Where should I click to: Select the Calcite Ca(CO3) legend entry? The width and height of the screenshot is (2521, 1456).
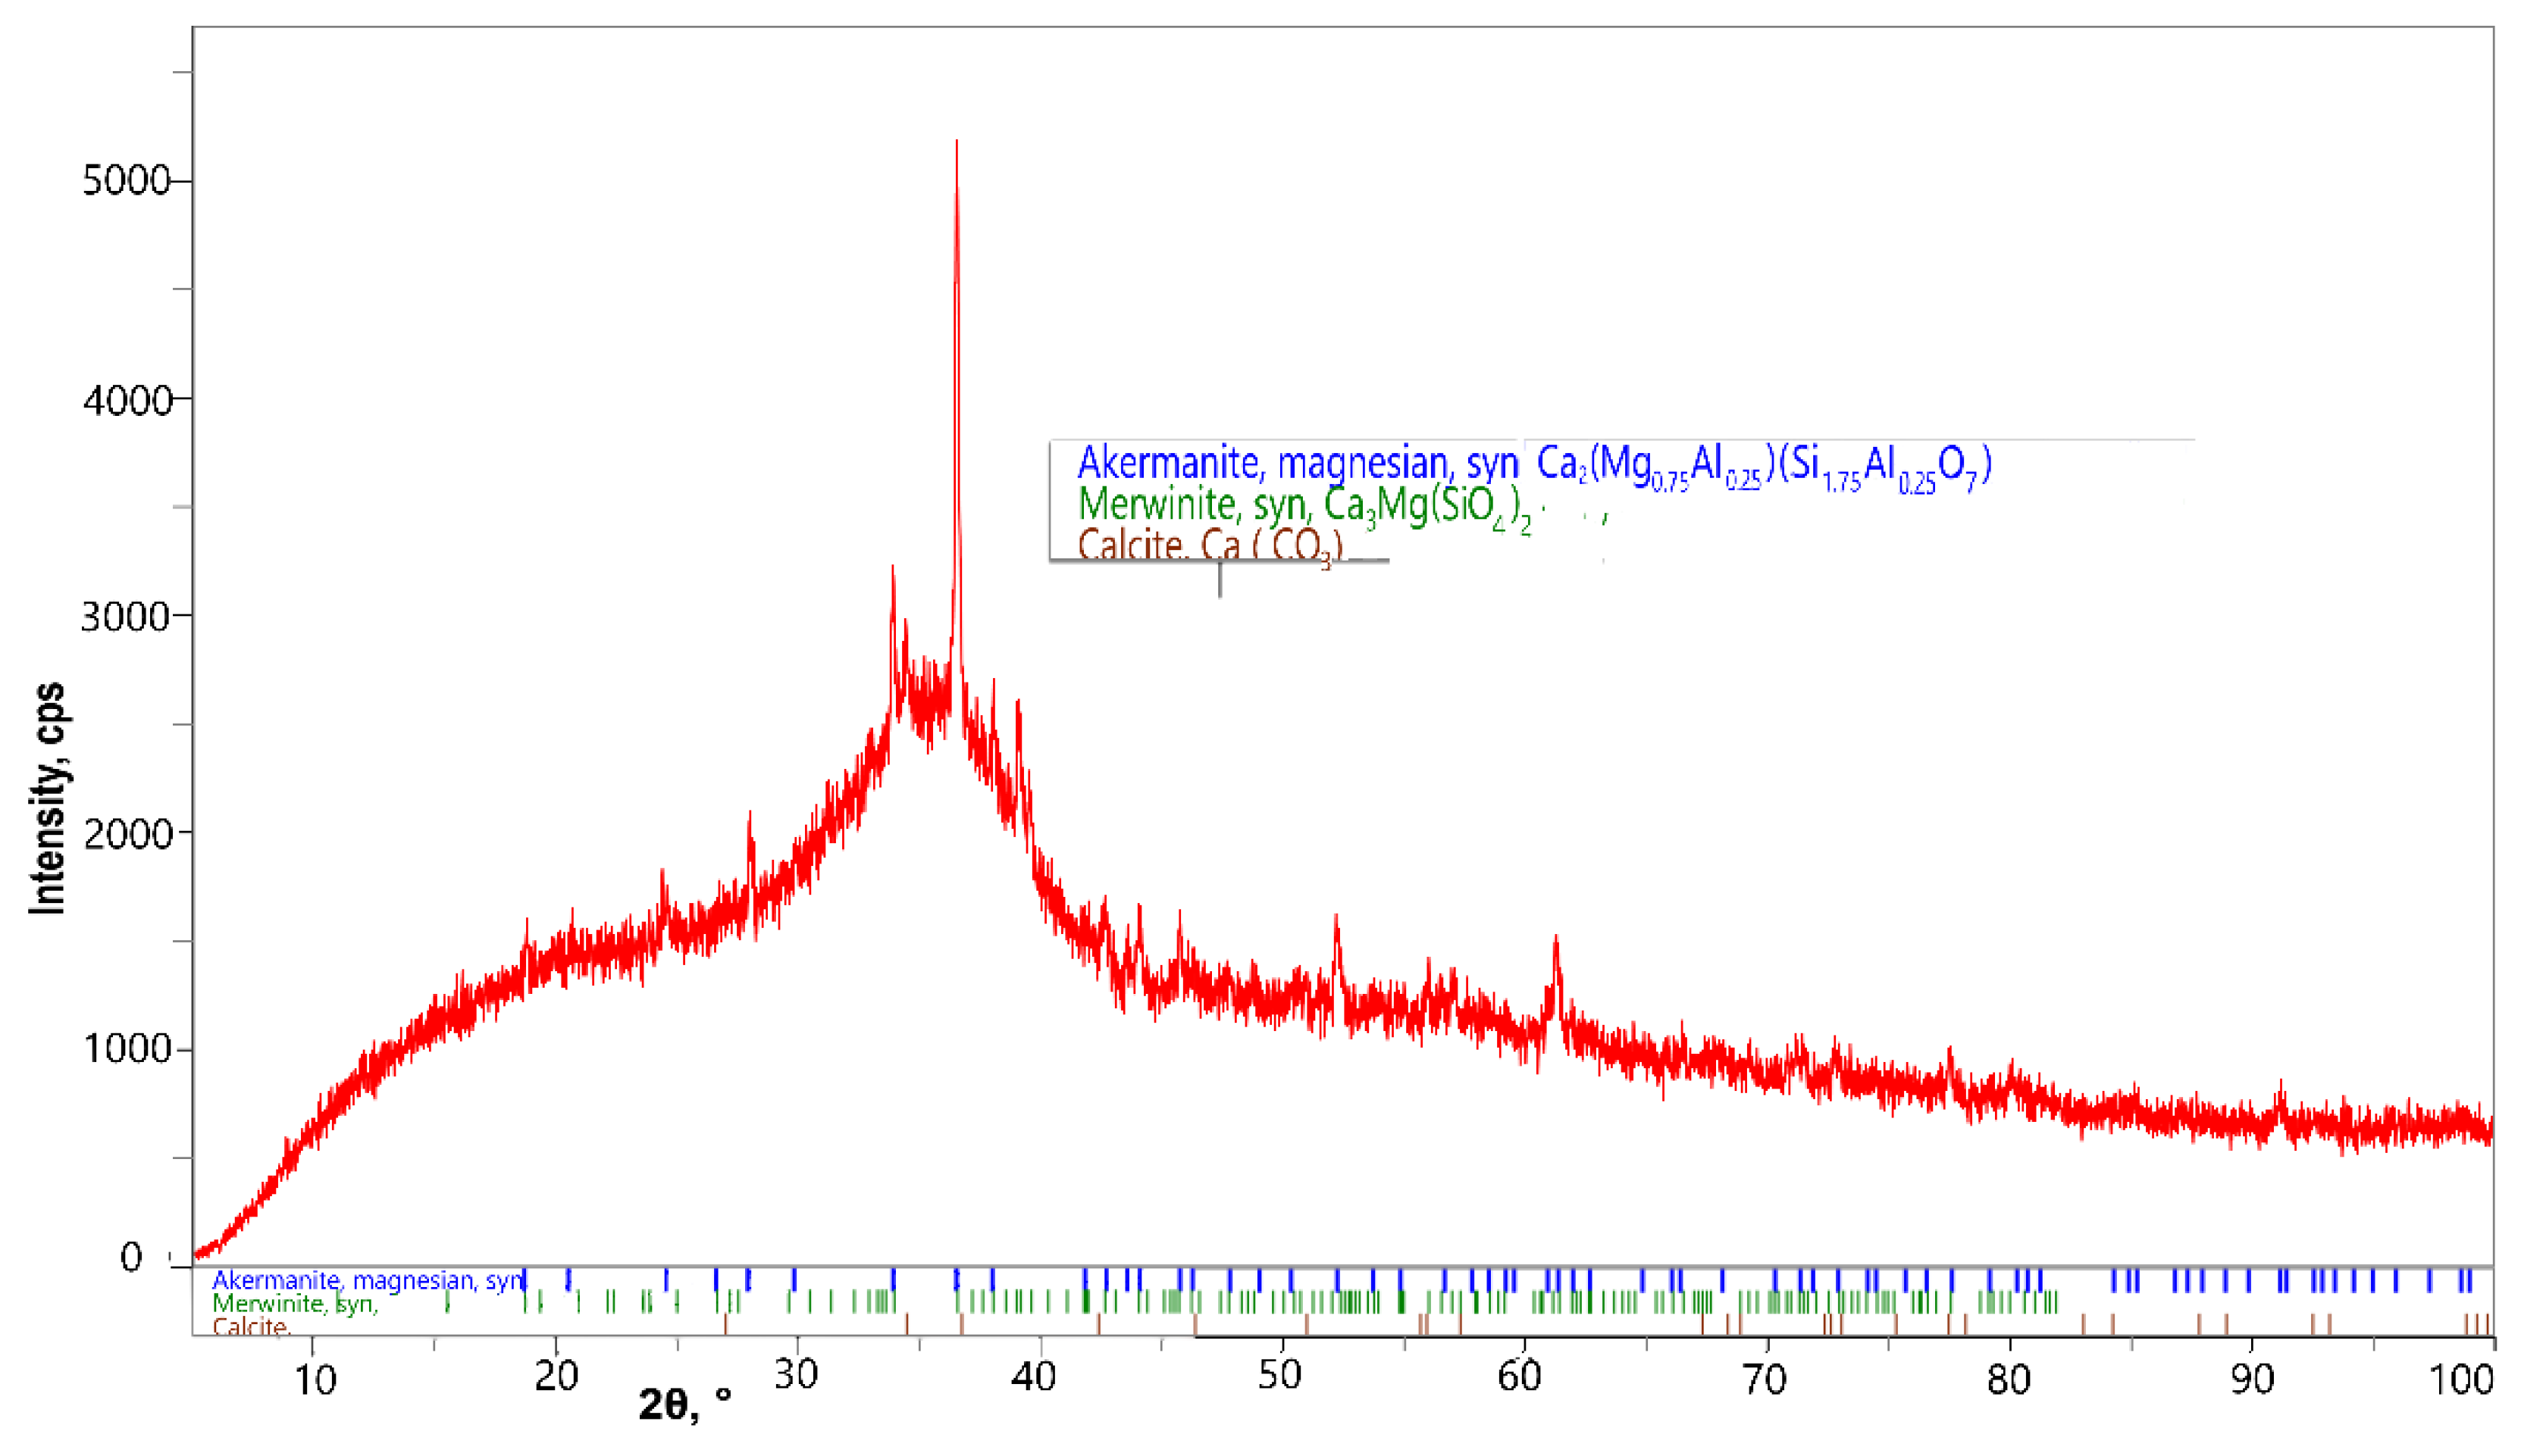pyautogui.click(x=1210, y=546)
